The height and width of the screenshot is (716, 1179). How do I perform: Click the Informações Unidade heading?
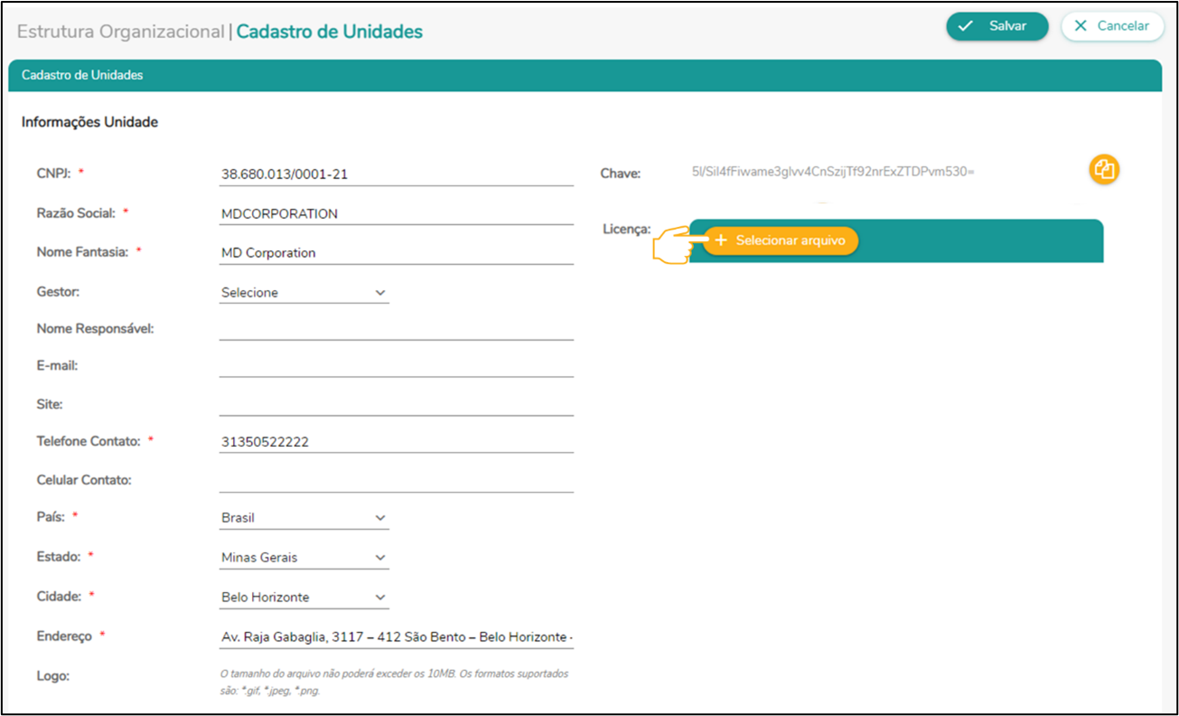point(89,122)
